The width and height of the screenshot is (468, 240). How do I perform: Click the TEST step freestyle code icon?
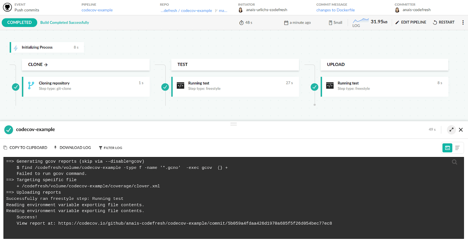pyautogui.click(x=180, y=86)
